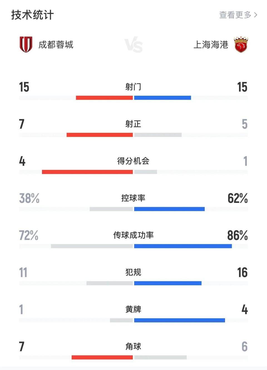Click the number 15 on the shots row
The height and width of the screenshot is (370, 267).
[24, 87]
